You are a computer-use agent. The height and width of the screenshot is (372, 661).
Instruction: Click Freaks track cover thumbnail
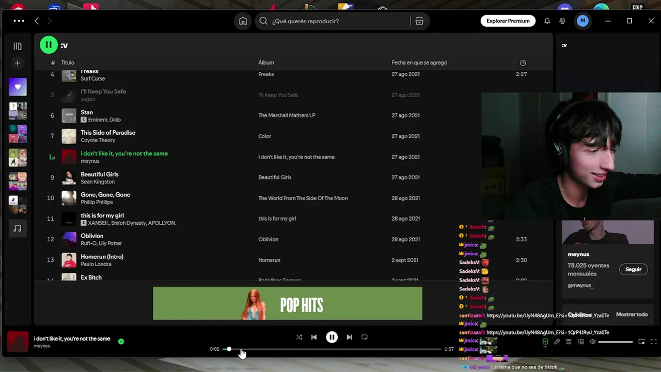point(69,75)
